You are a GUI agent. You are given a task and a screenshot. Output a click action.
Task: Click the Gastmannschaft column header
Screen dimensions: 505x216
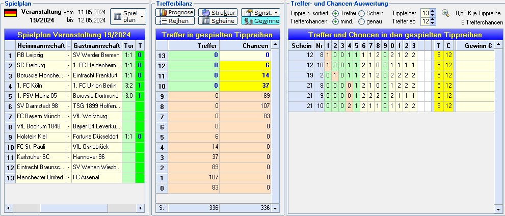[x=97, y=46]
